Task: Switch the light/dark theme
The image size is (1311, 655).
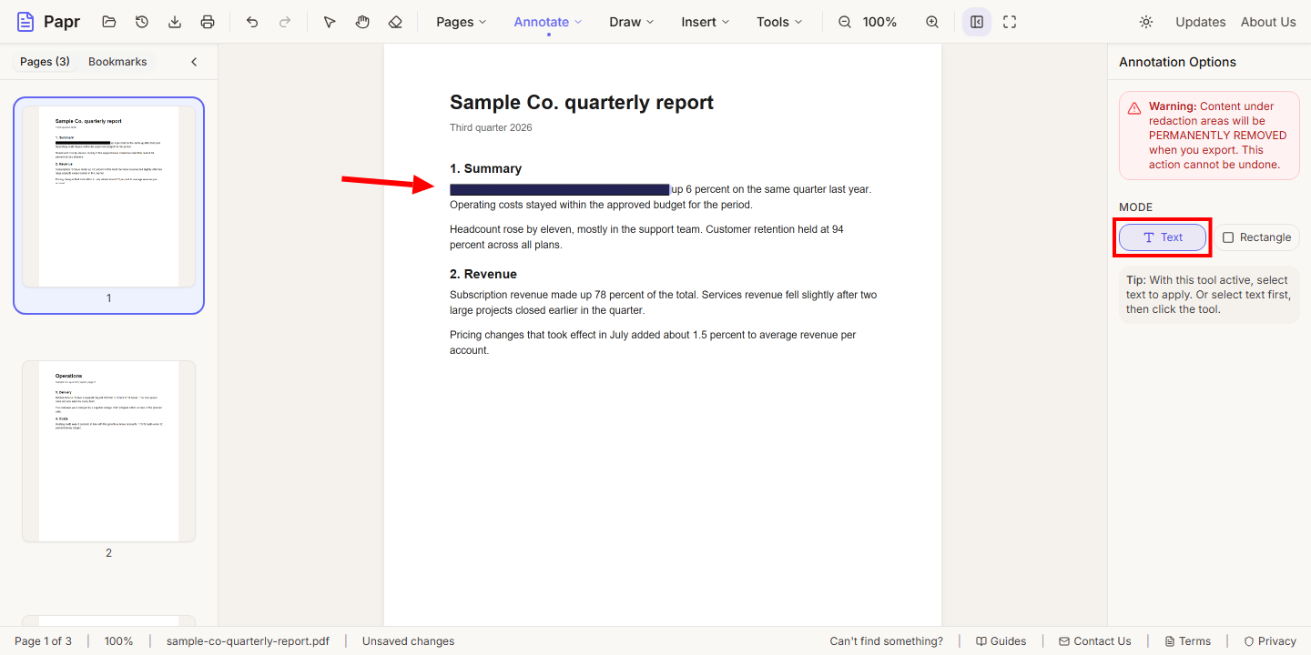Action: click(1146, 22)
